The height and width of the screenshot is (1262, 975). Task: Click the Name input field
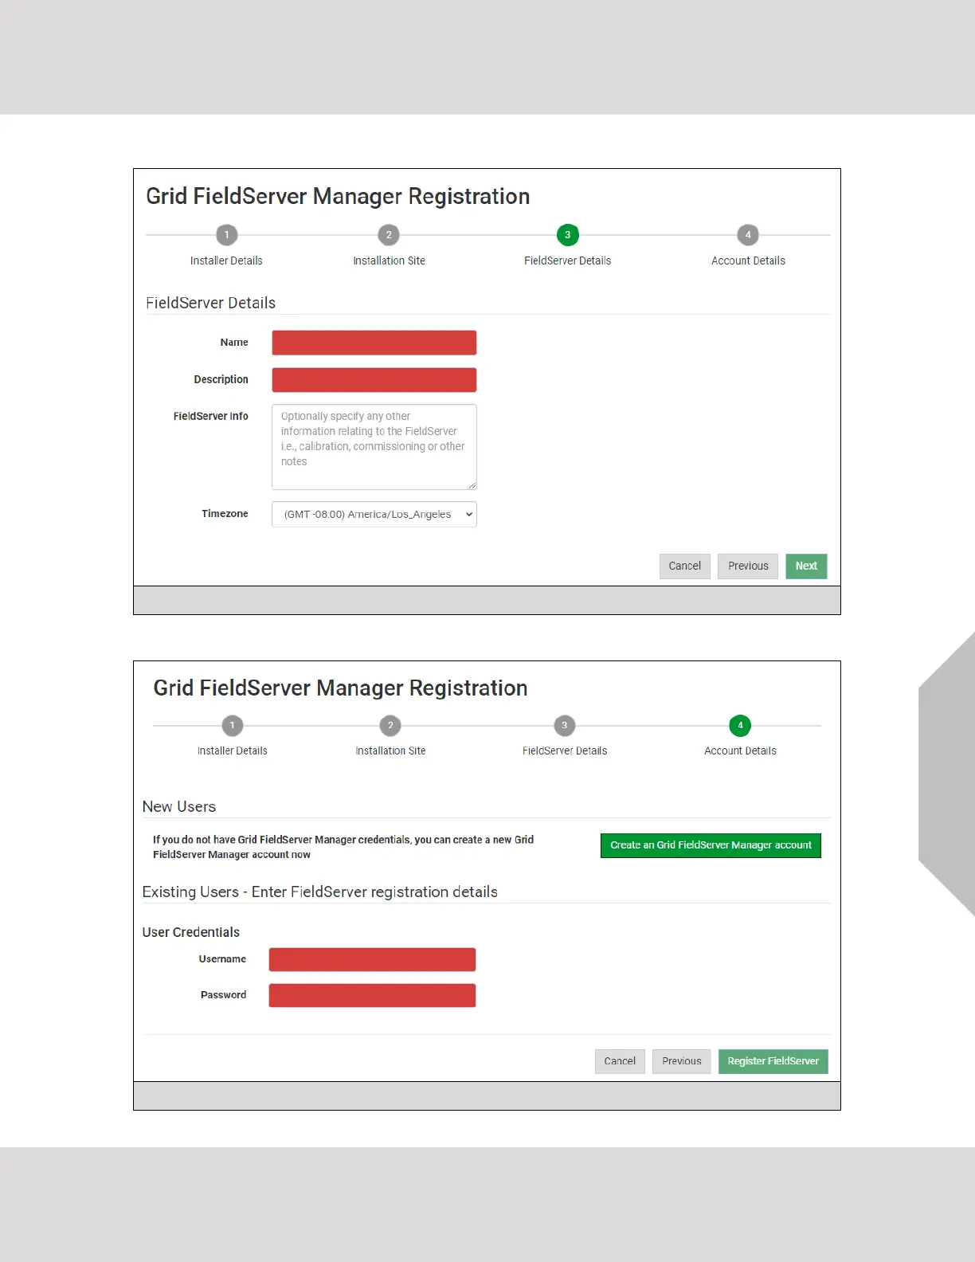pyautogui.click(x=374, y=343)
